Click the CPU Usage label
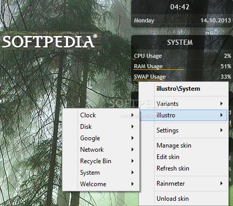Viewport: 233px width, 206px height. [x=148, y=56]
